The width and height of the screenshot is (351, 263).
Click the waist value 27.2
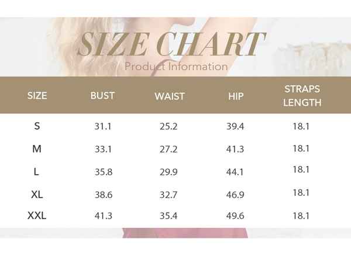coord(168,149)
